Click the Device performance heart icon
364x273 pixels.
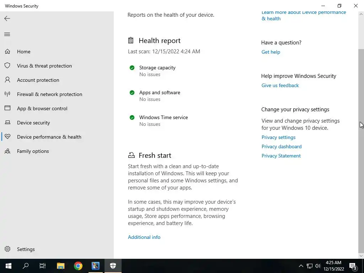tap(7, 137)
